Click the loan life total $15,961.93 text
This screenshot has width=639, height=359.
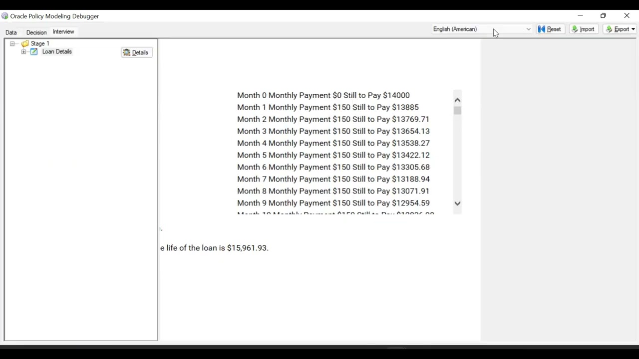tap(214, 248)
